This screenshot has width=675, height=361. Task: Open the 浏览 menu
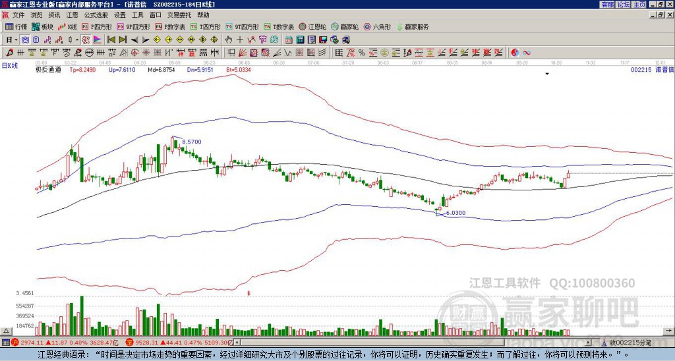[x=36, y=15]
